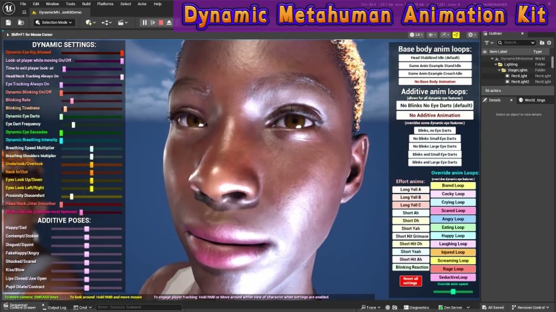Stop the play session
Image resolution: width=556 pixels, height=312 pixels.
point(161,23)
